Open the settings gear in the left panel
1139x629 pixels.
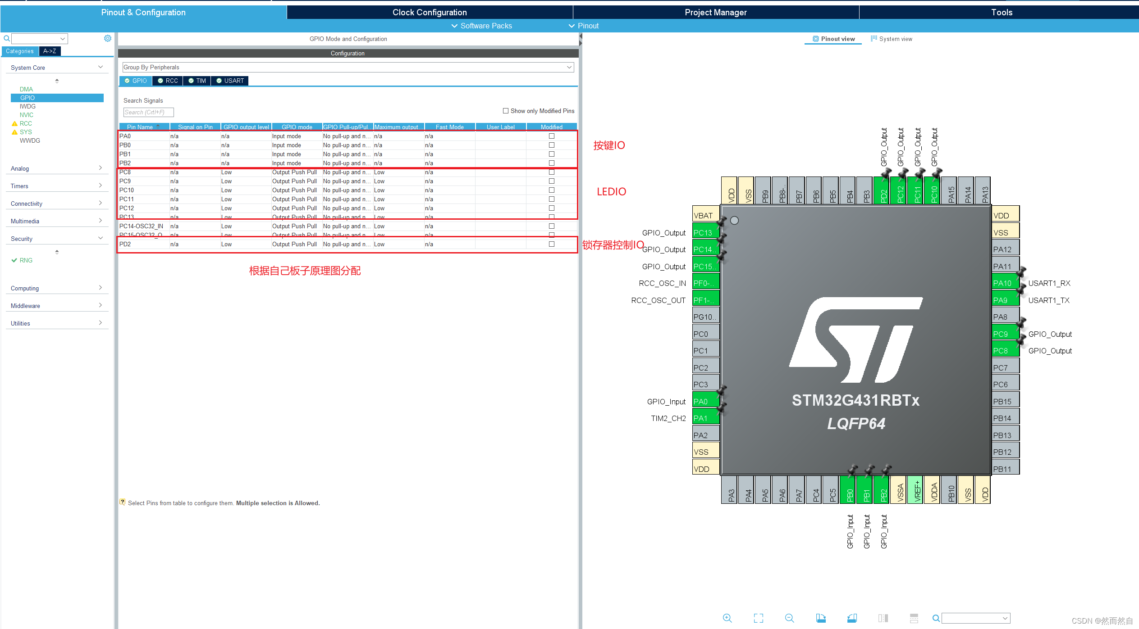point(108,38)
